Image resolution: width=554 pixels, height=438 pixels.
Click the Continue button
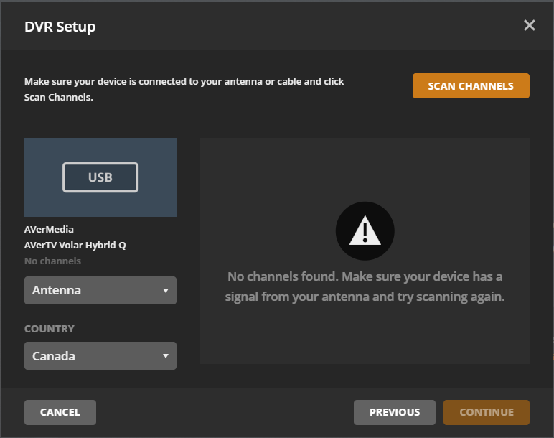487,412
